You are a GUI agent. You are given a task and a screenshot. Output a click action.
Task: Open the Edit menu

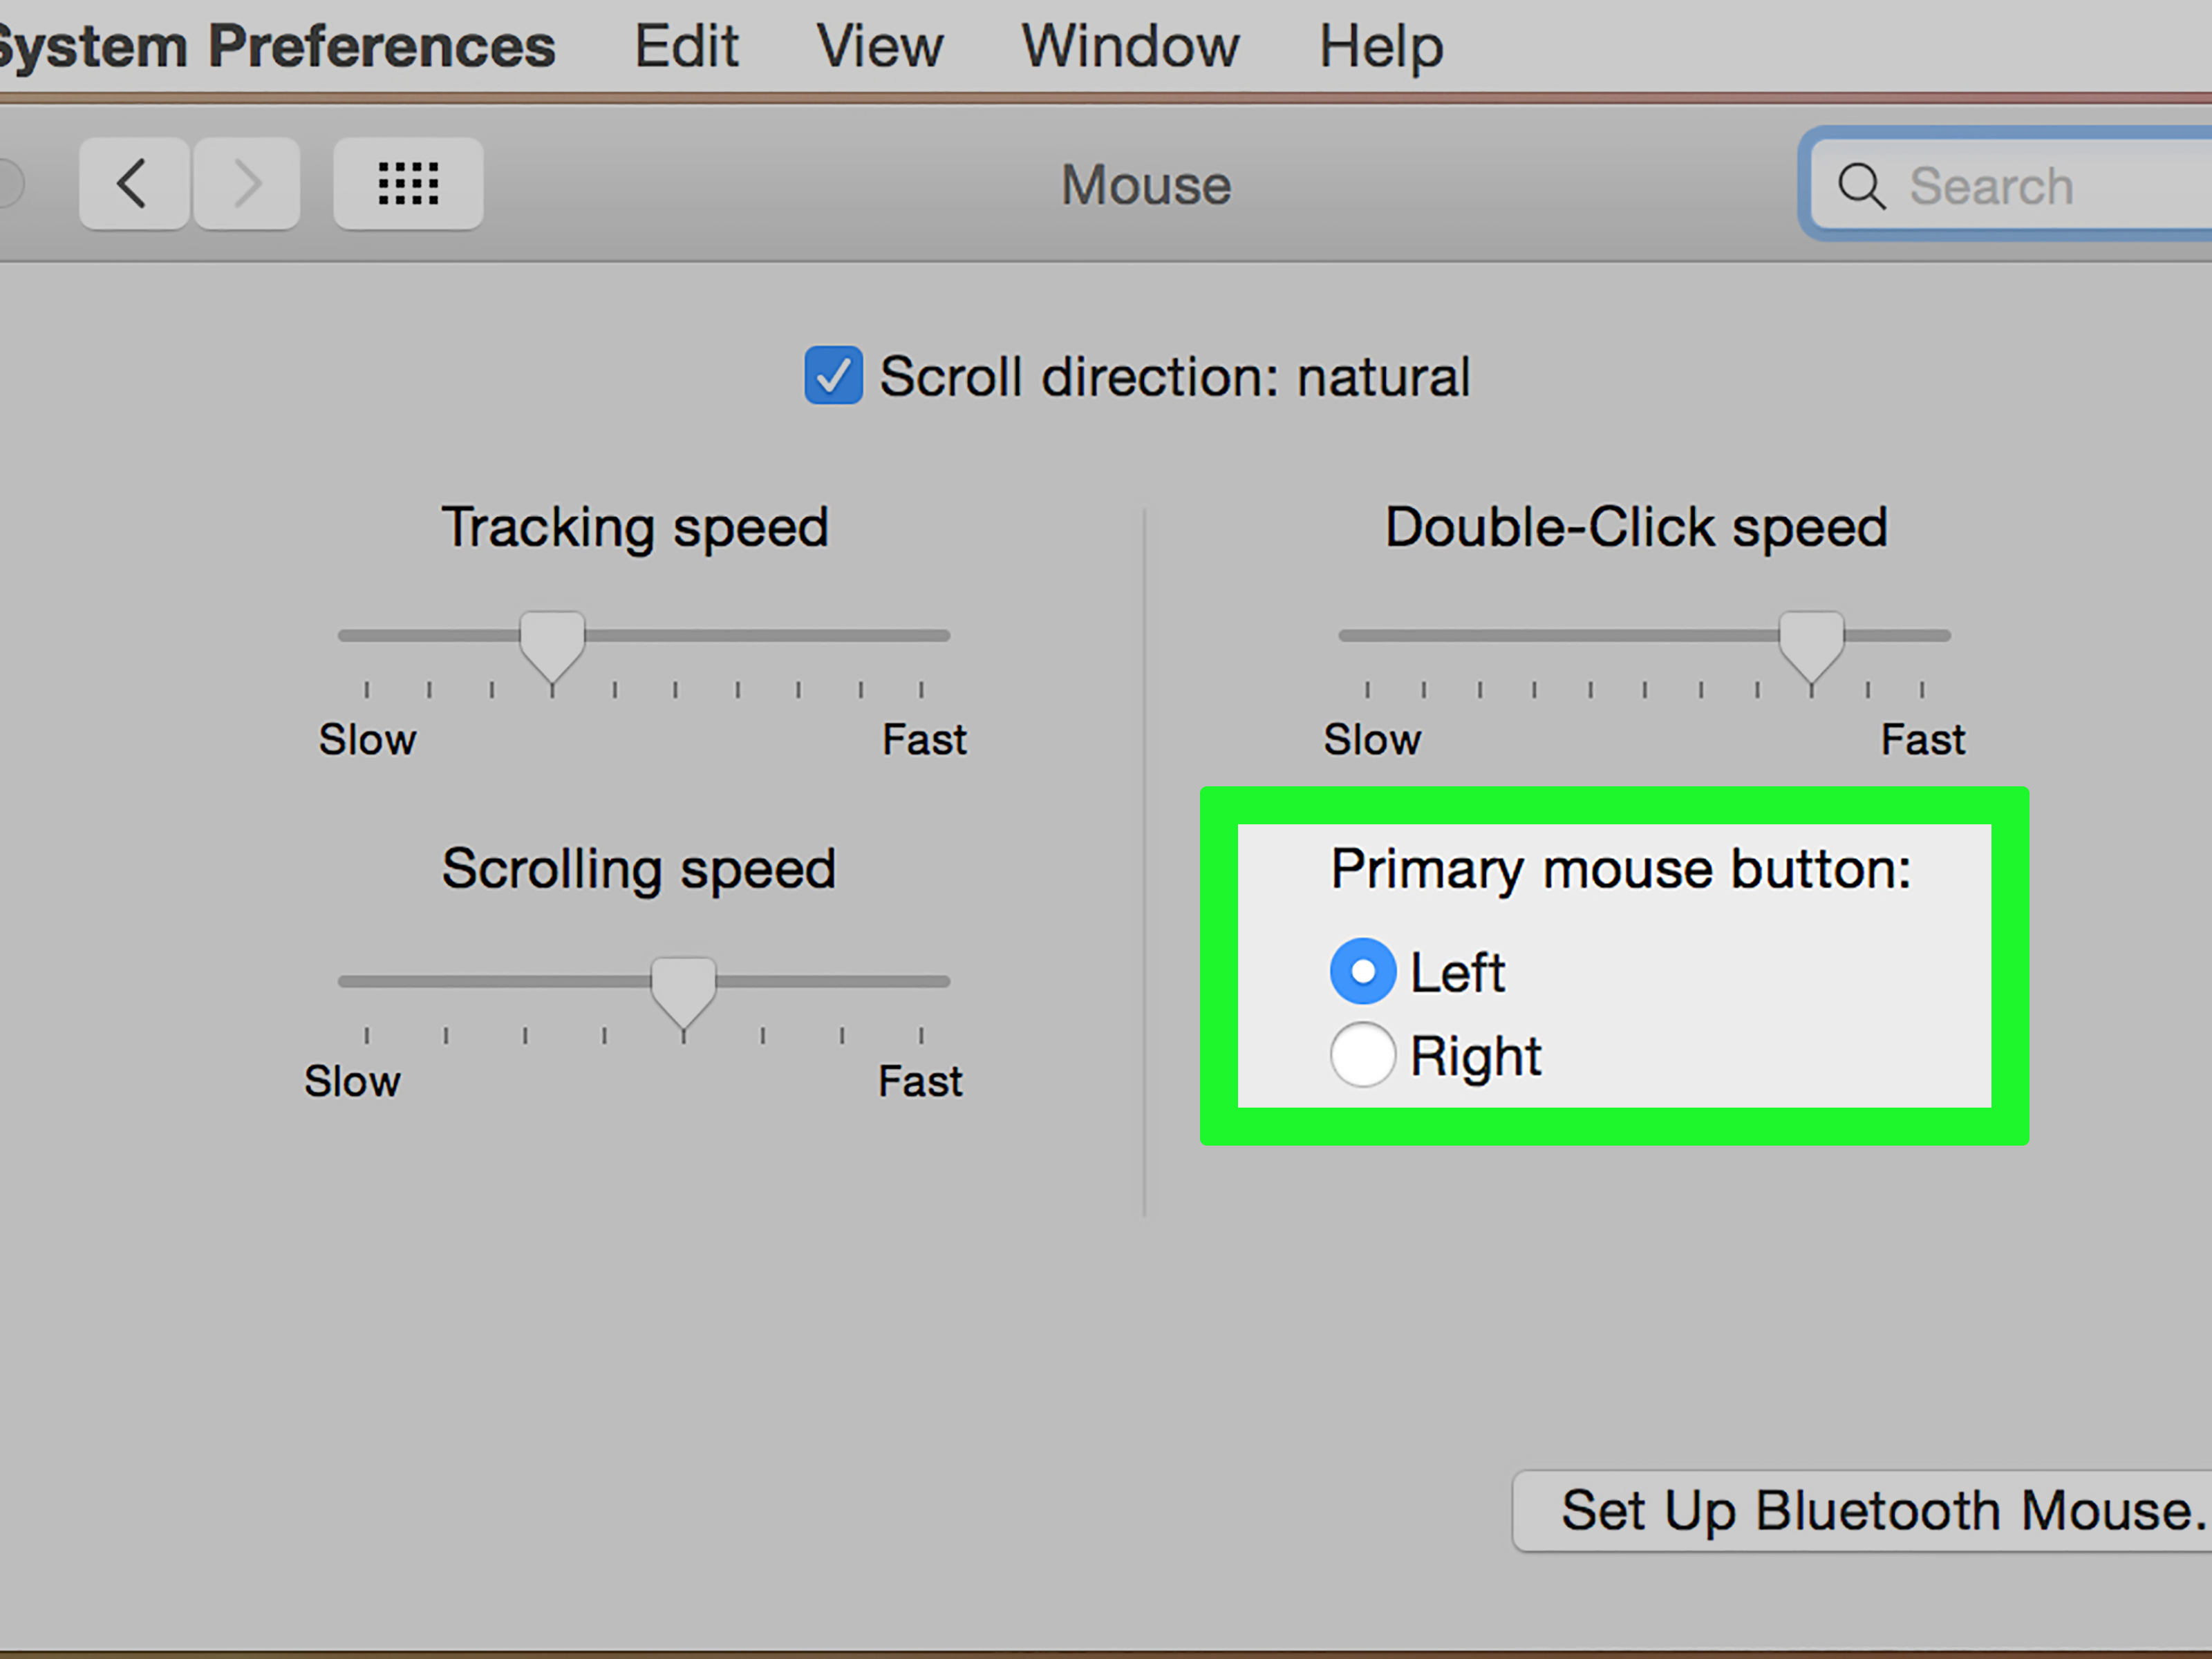point(686,45)
